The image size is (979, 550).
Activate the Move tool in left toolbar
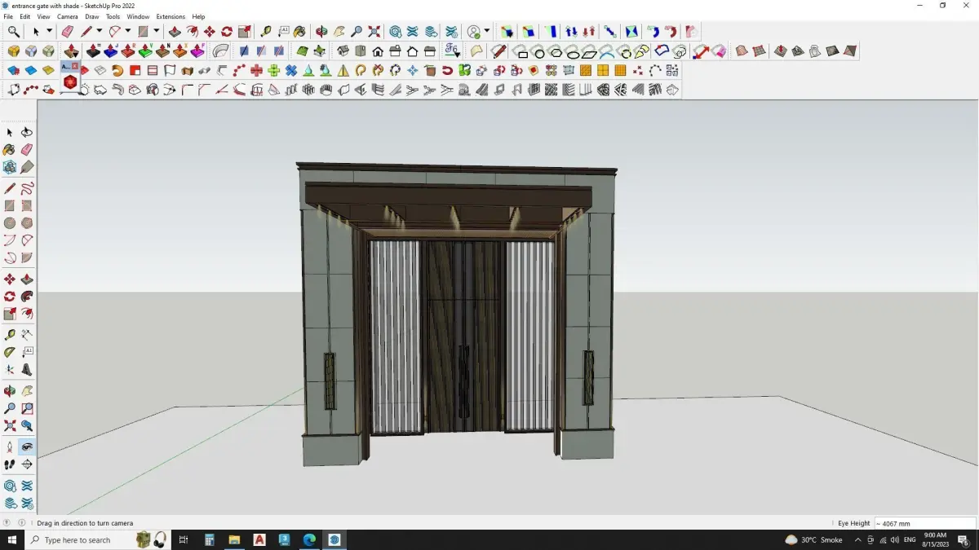tap(10, 279)
